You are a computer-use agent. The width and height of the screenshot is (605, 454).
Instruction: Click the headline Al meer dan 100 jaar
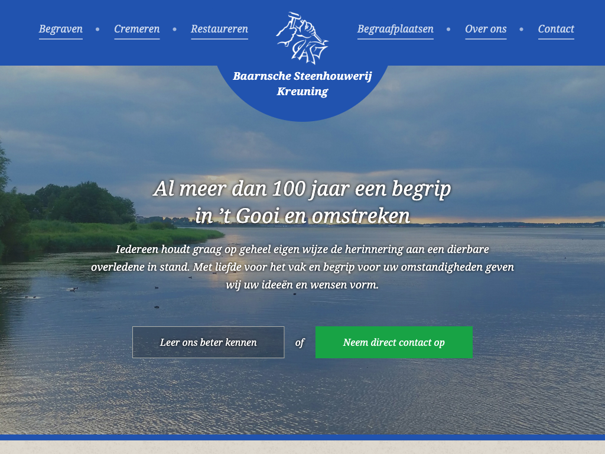(302, 202)
